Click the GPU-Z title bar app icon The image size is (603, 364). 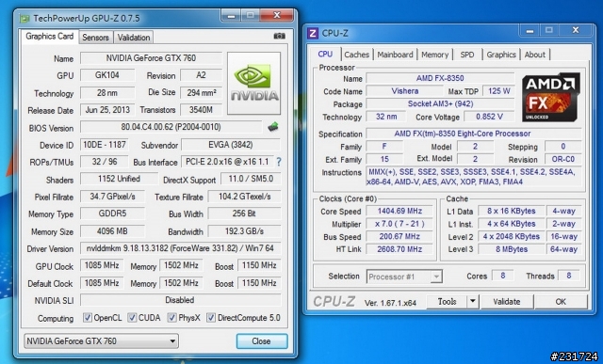24,19
